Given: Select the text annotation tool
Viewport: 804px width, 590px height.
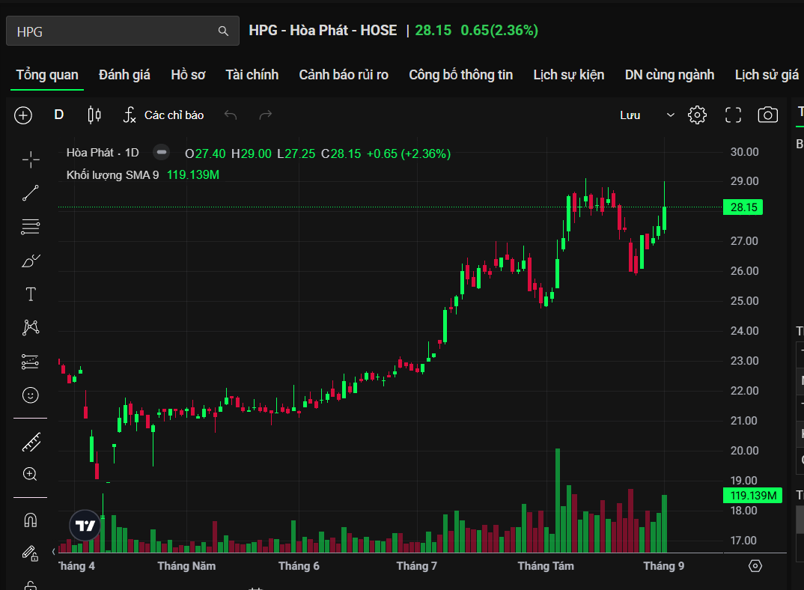Looking at the screenshot, I should [x=31, y=294].
